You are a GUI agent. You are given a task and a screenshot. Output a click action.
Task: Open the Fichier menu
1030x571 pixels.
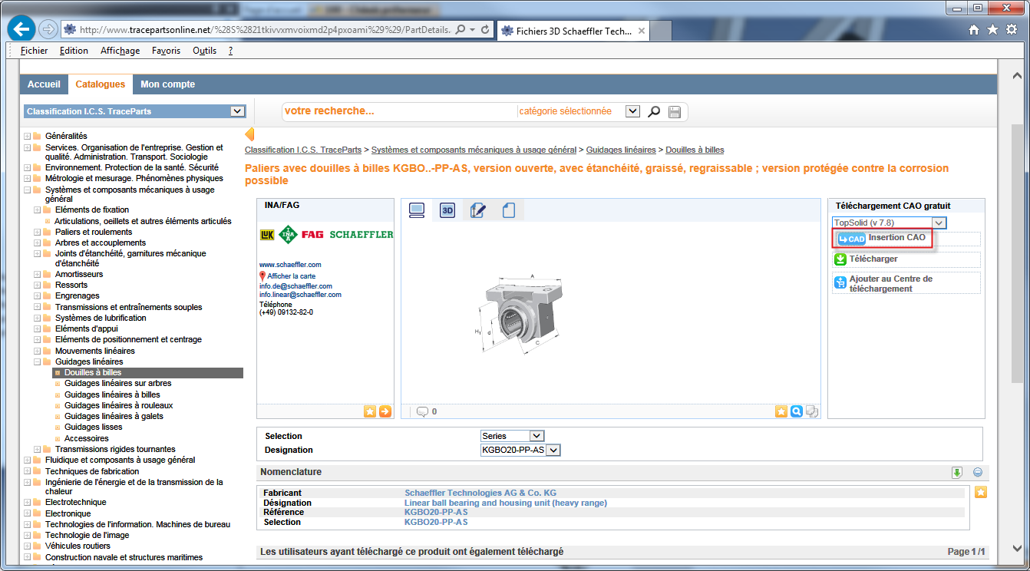[x=34, y=51]
